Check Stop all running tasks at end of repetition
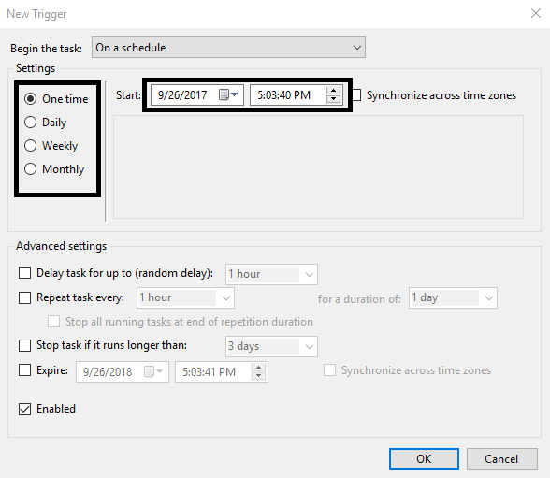 (x=53, y=321)
